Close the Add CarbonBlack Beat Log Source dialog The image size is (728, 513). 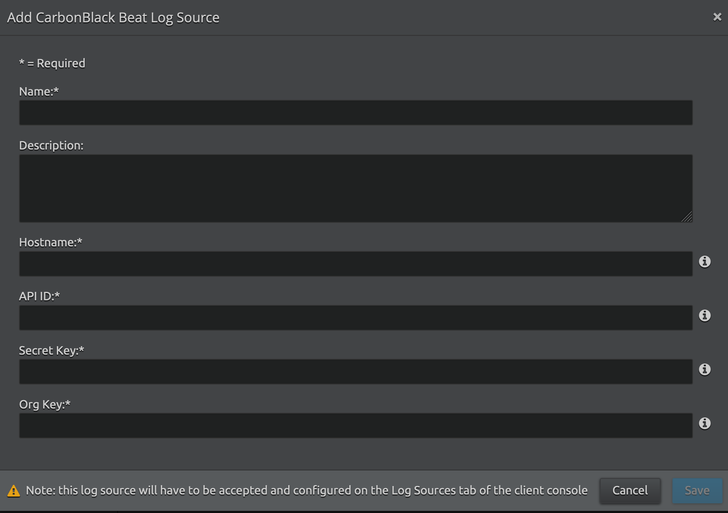(717, 17)
